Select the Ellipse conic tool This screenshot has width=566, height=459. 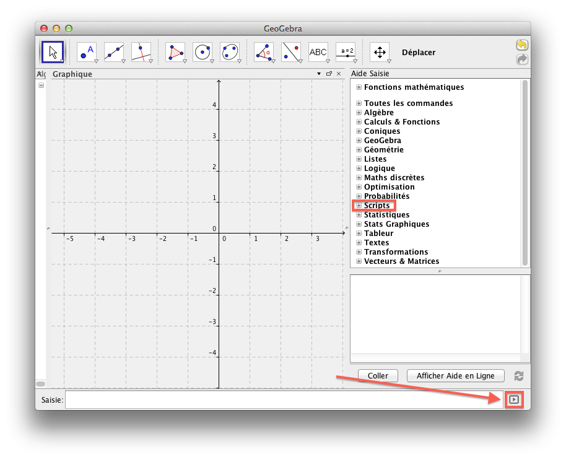click(x=230, y=53)
